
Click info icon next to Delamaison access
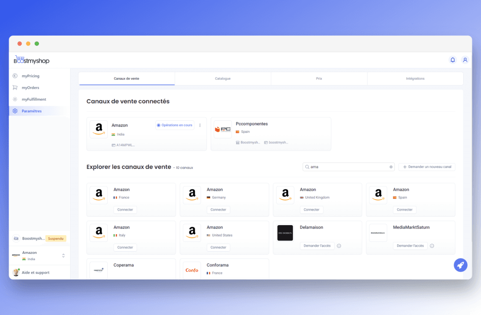[339, 246]
